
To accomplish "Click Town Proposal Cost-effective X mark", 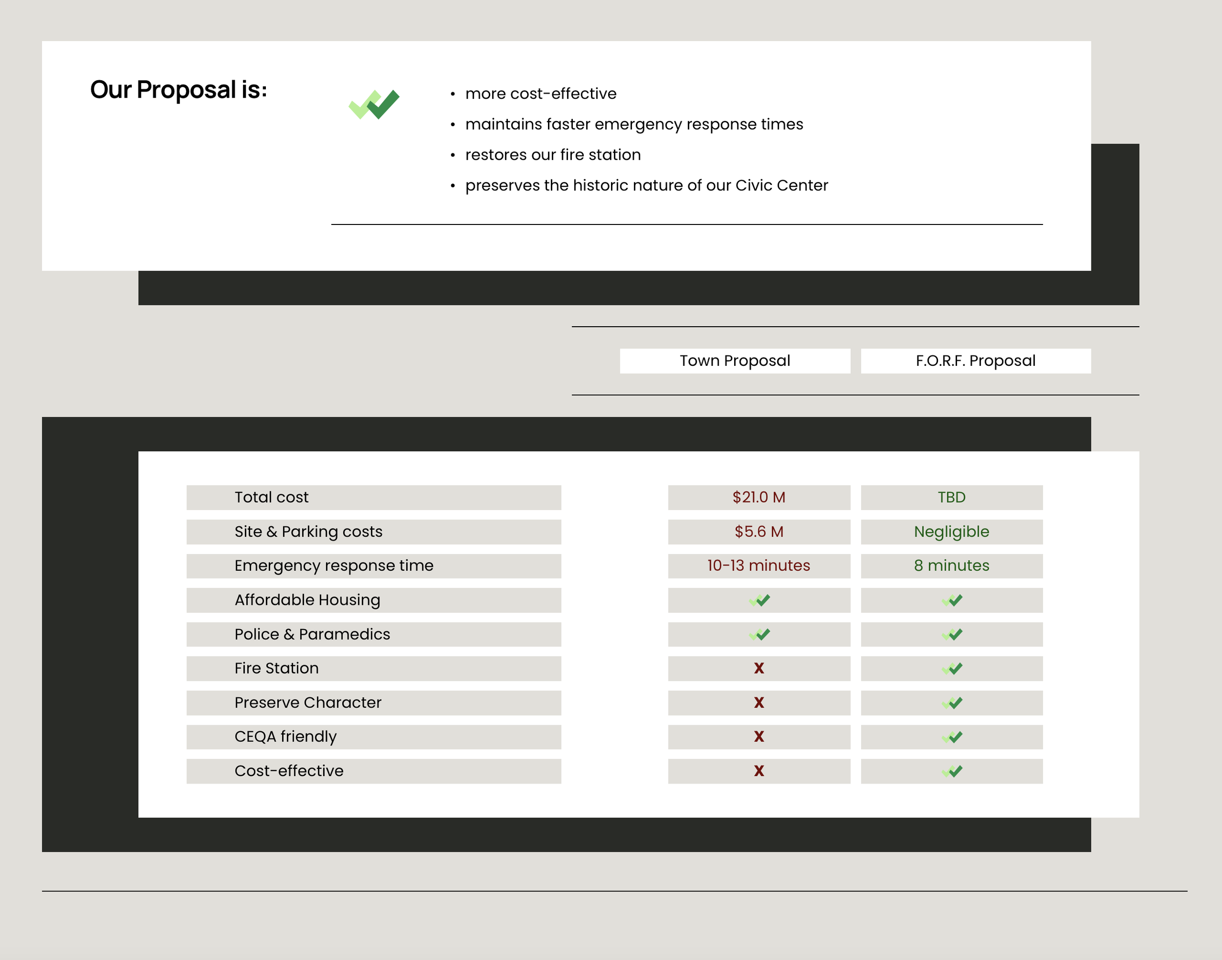I will point(759,771).
